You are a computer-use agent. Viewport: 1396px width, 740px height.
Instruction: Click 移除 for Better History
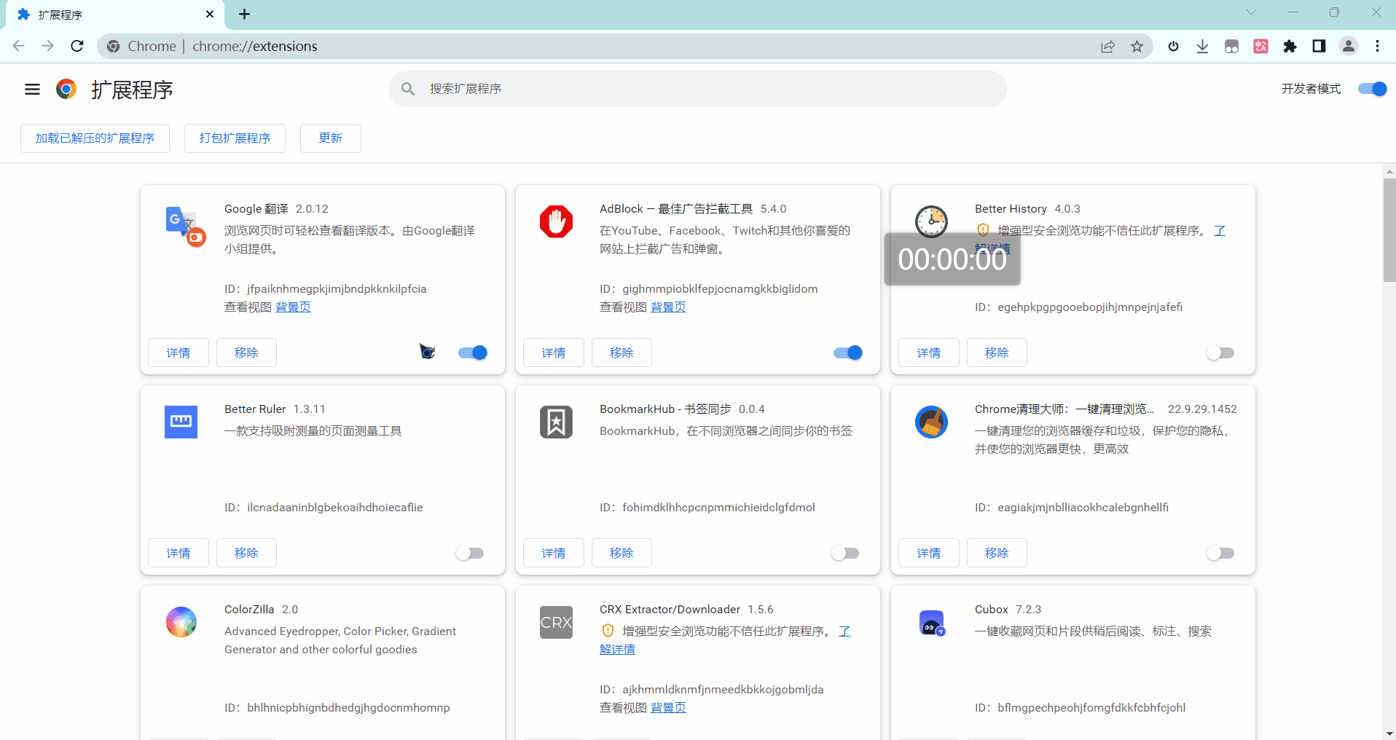pos(997,353)
